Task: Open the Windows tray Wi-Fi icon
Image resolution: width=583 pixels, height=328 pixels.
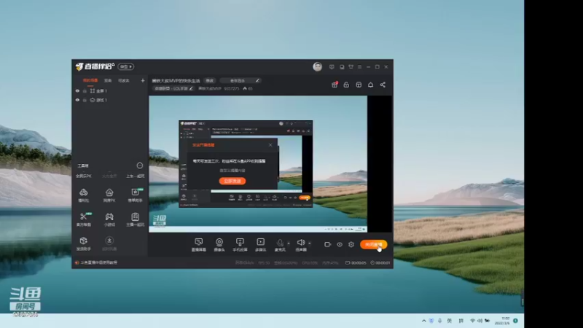Action: tap(472, 321)
